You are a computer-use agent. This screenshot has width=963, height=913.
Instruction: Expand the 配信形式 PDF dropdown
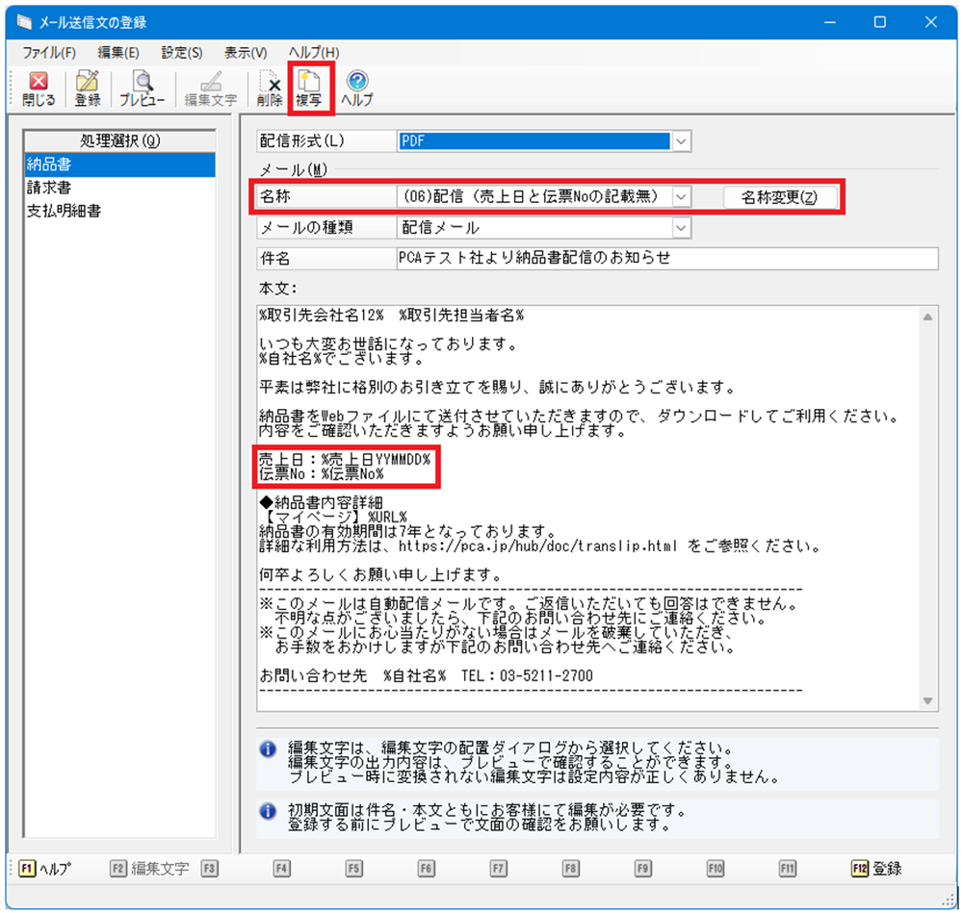pos(681,141)
